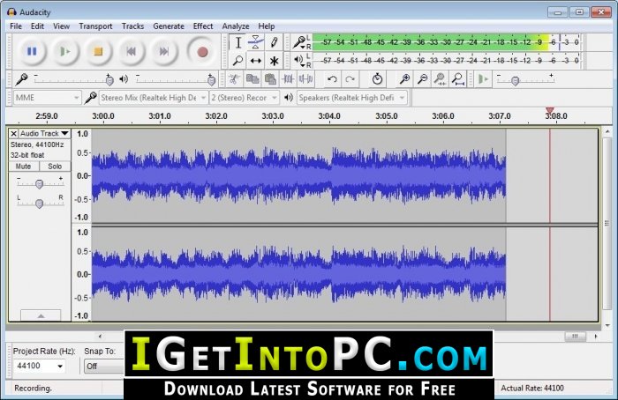Open the Analyze menu

236,26
